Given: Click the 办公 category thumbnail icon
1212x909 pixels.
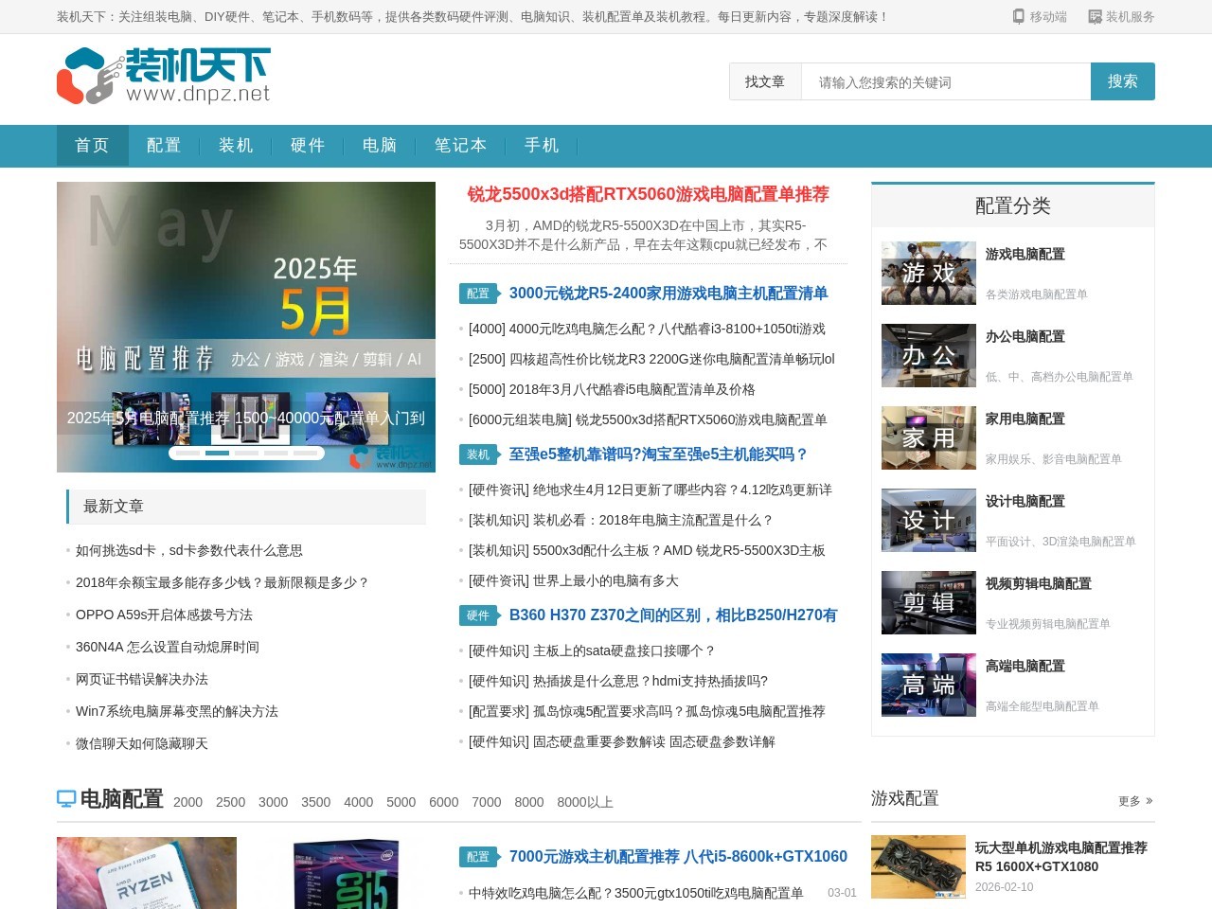Looking at the screenshot, I should click(x=928, y=356).
